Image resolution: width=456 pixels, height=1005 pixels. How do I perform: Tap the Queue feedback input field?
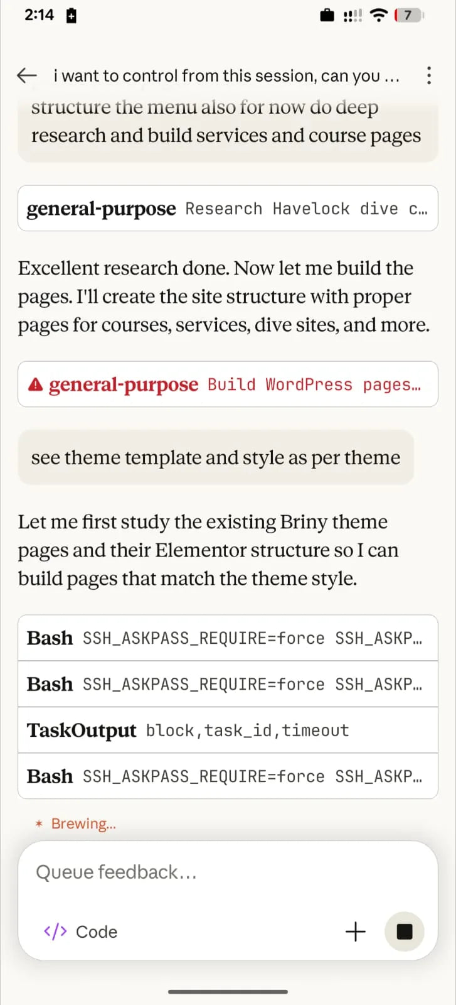[x=228, y=872]
